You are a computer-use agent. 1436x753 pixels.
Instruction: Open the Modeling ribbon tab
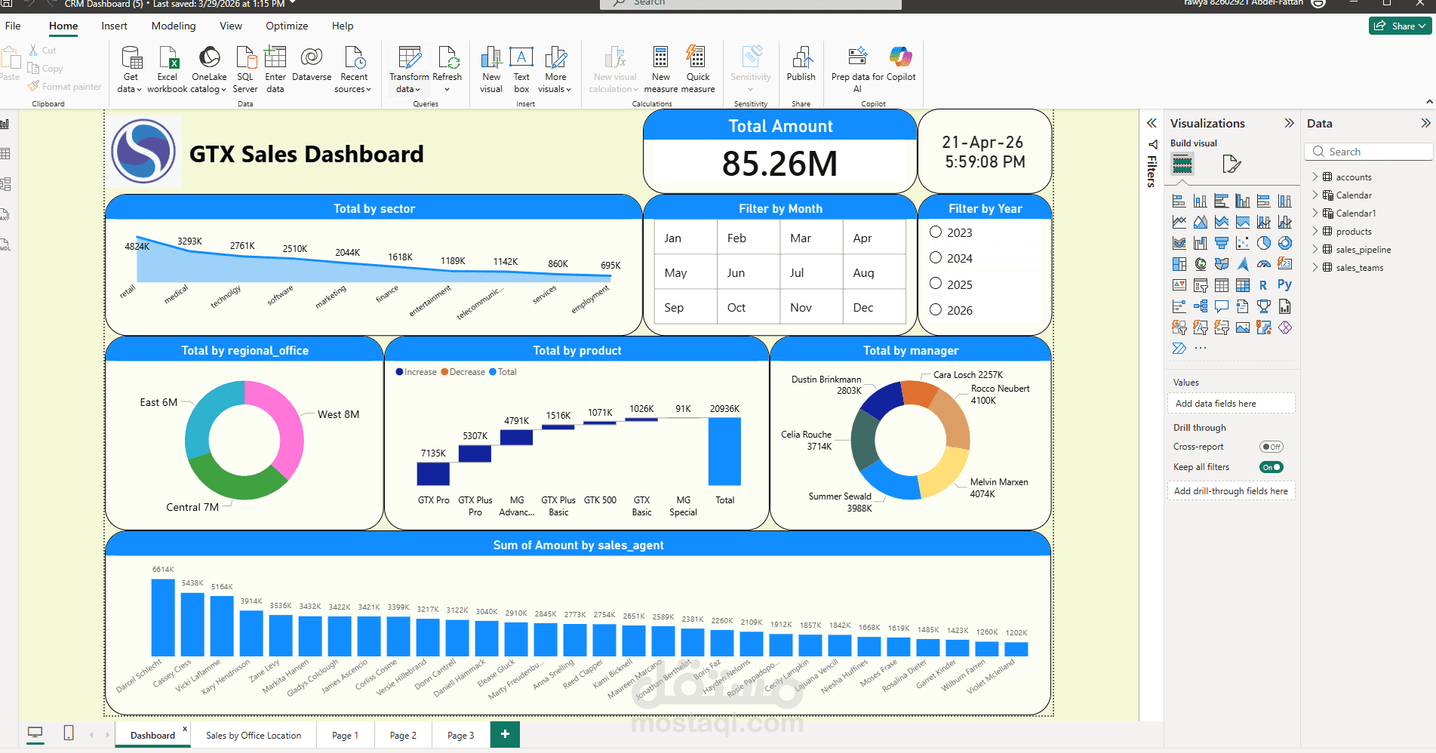click(x=174, y=26)
